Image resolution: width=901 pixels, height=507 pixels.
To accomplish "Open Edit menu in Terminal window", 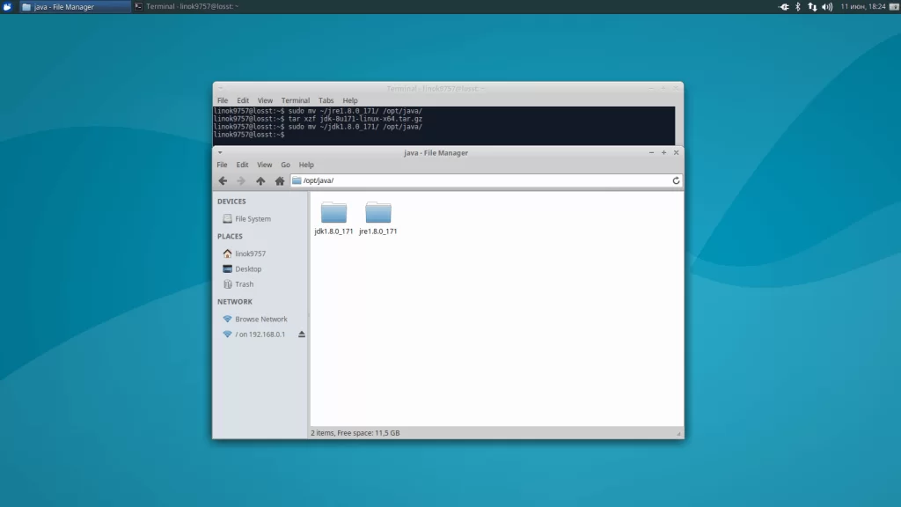I will click(243, 100).
